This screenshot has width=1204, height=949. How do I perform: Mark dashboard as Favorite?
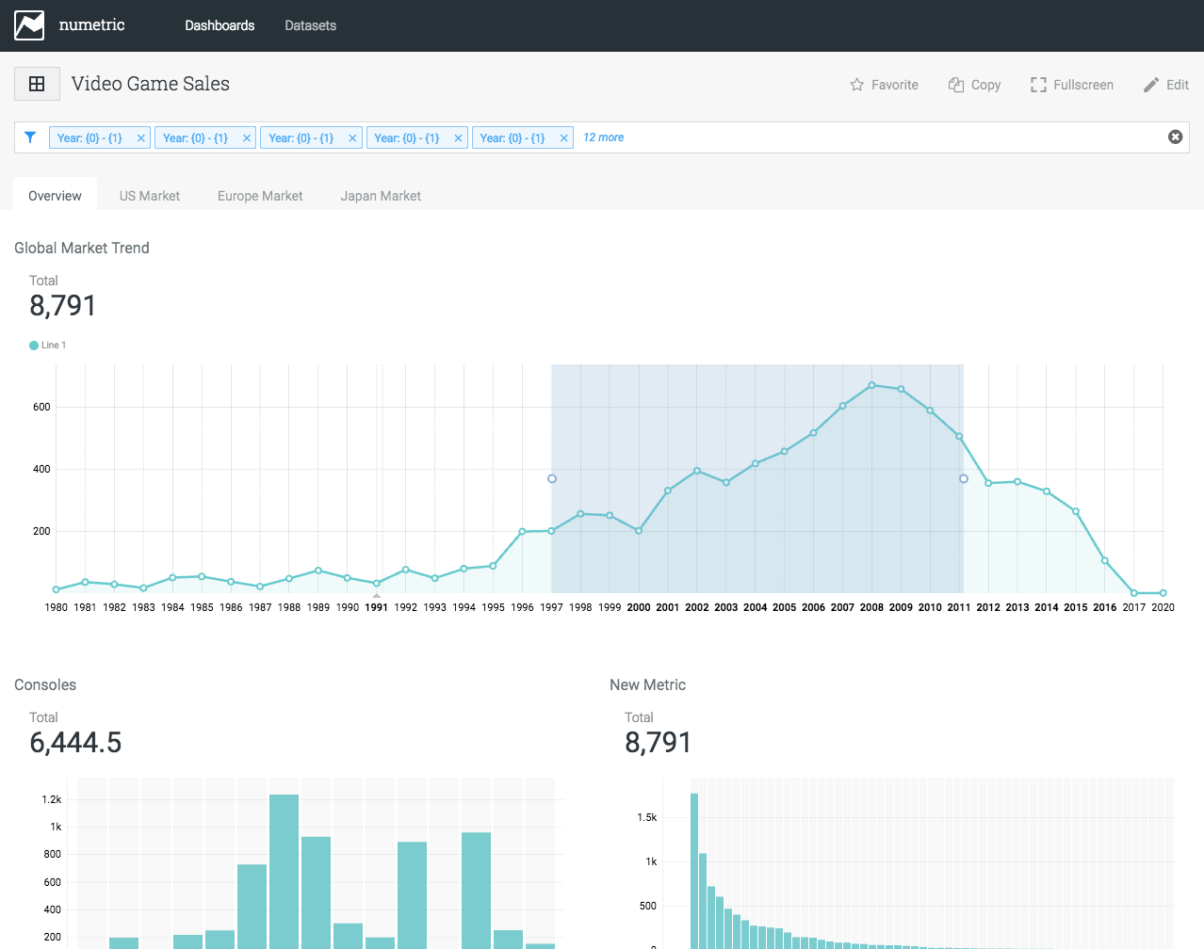[884, 85]
